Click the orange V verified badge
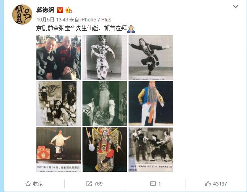Screen dimensions: 247x192 pos(60,10)
